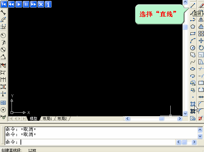Click the Fillet modify tool
This screenshot has width=204, height=152.
pyautogui.click(x=201, y=111)
